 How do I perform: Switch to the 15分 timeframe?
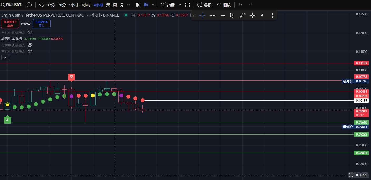tap(51, 5)
